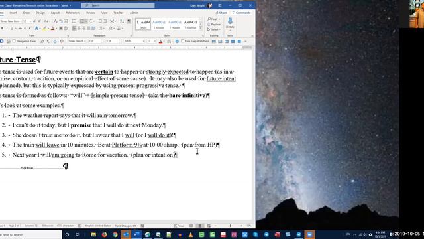Viewport: 424px width, 239px height.
Task: Check the Navigation Pane checkbox
Action: pyautogui.click(x=14, y=41)
